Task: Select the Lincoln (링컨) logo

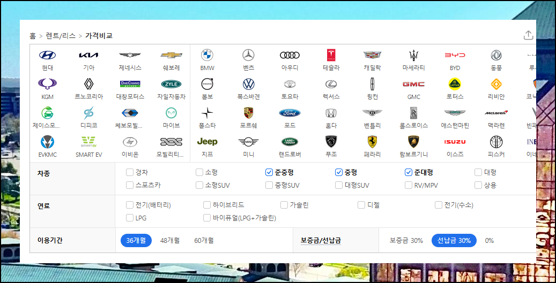Action: pos(372,84)
